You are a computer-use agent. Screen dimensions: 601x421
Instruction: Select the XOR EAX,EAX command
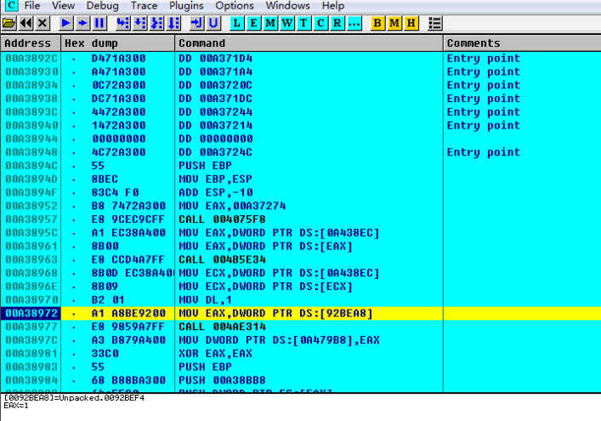tap(215, 354)
